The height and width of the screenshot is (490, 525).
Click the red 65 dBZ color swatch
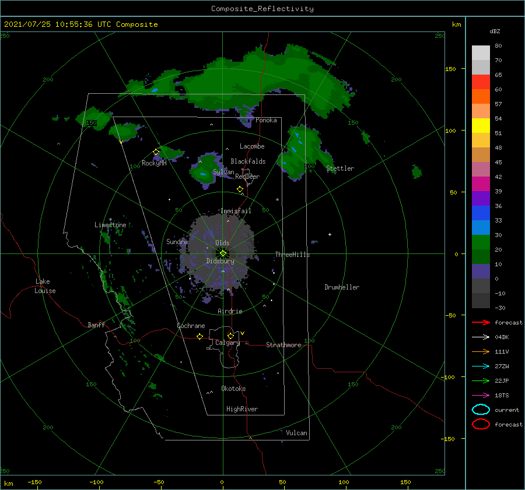[481, 82]
